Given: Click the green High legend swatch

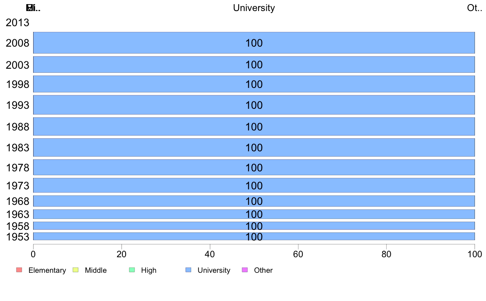Looking at the screenshot, I should (132, 270).
